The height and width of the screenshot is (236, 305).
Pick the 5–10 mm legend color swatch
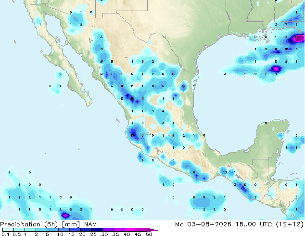52,230
